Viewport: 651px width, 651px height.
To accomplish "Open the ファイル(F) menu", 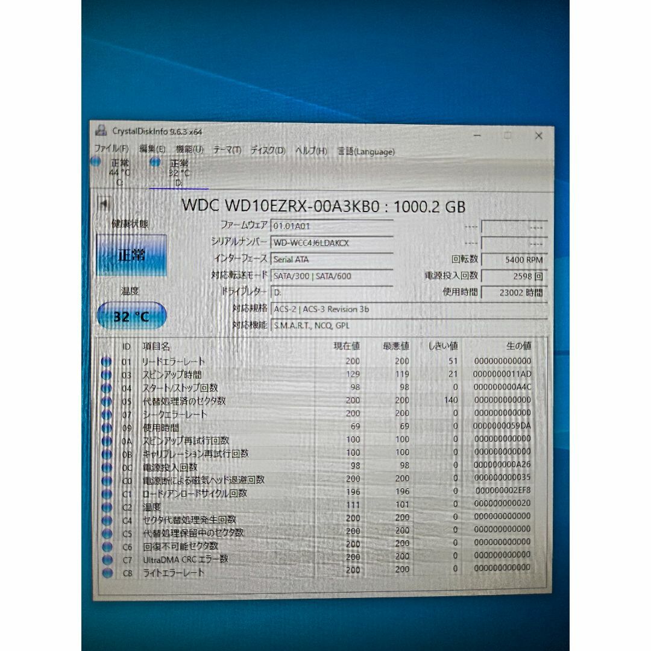I will click(112, 149).
